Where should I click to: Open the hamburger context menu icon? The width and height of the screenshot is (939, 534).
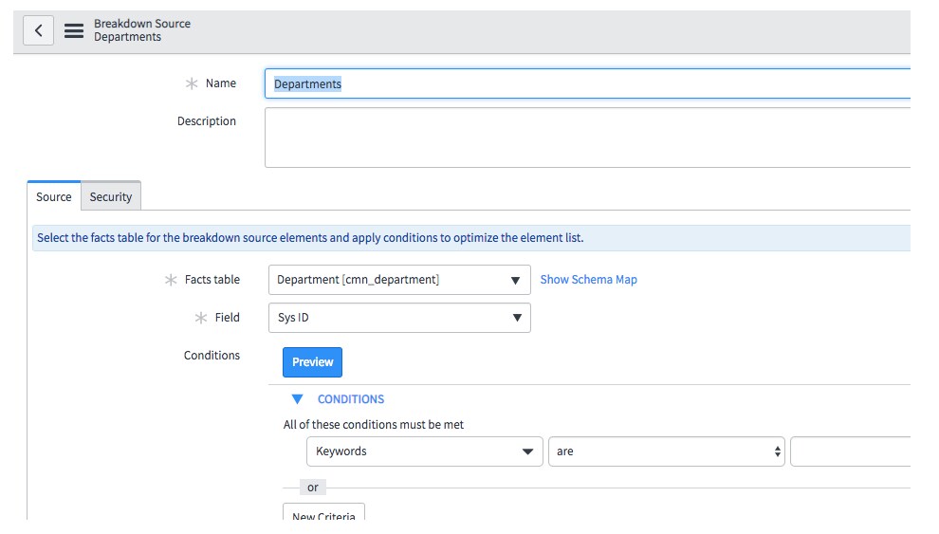coord(74,30)
